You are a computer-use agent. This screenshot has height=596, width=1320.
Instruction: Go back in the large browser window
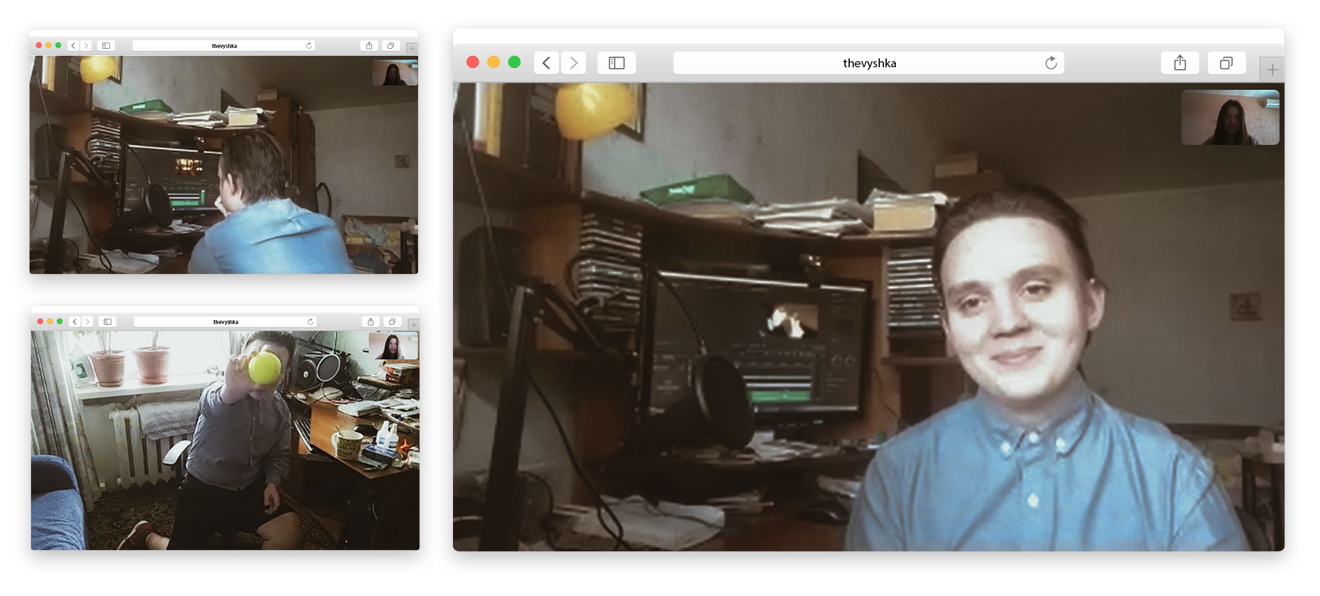[547, 63]
